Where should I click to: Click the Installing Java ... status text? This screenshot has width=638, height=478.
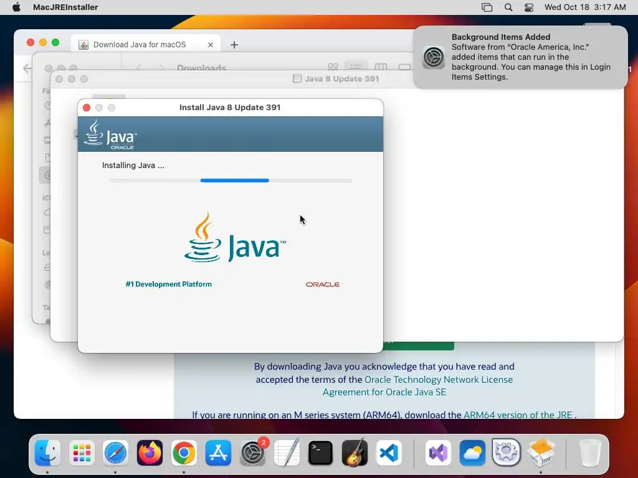click(133, 166)
